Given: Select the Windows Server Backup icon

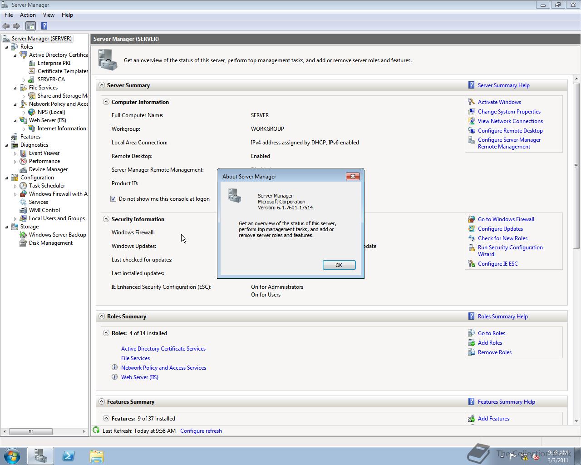Looking at the screenshot, I should click(23, 235).
